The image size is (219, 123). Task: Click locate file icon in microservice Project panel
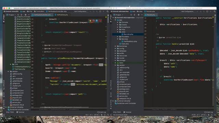tap(131, 15)
